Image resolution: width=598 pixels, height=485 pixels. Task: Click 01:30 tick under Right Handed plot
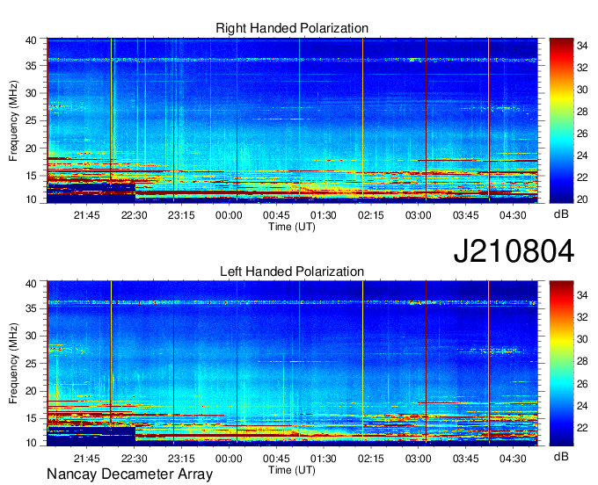(x=324, y=215)
